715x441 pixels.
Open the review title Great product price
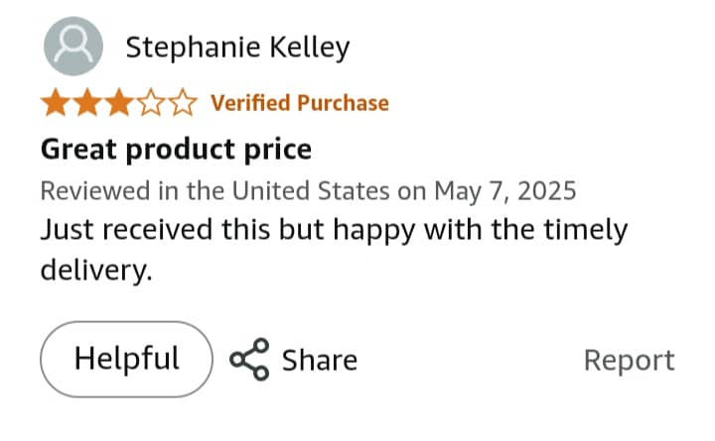point(176,150)
